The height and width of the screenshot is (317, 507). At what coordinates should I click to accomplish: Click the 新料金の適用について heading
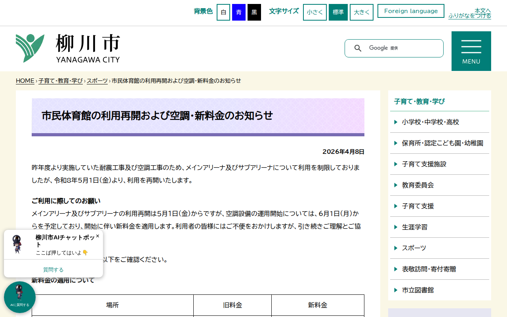point(63,281)
